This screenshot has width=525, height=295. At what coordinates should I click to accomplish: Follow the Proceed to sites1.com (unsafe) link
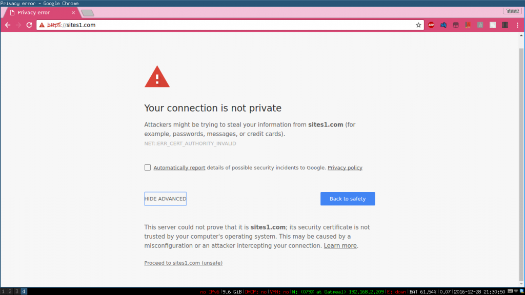pos(183,263)
